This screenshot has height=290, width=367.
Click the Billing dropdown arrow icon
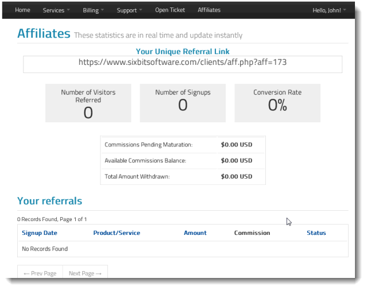(x=102, y=10)
